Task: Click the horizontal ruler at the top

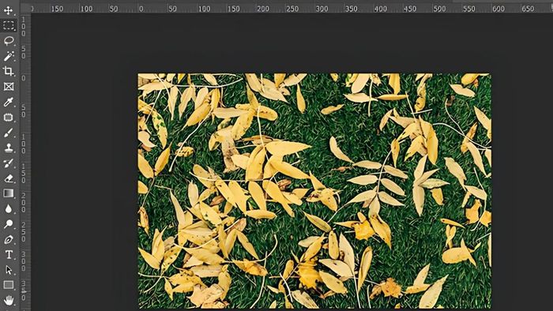Action: pyautogui.click(x=292, y=9)
